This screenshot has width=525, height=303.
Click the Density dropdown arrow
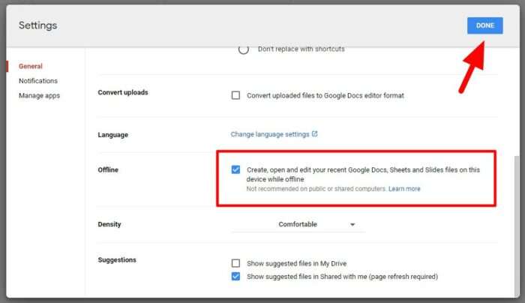[352, 225]
